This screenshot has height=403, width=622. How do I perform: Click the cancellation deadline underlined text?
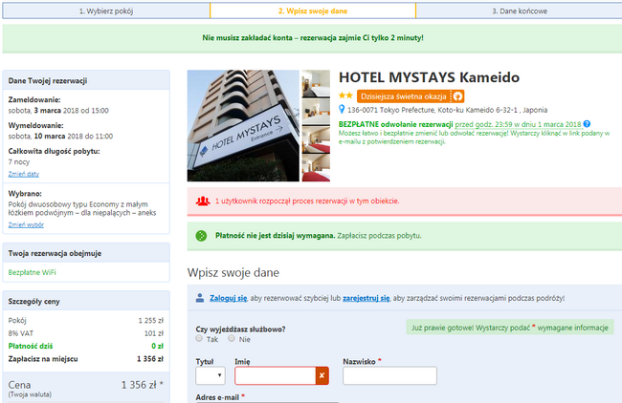pos(518,124)
